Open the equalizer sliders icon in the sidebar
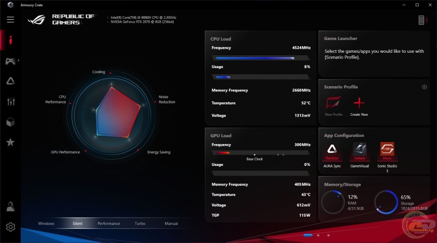Screen dimensions: 437x243 coord(11,101)
